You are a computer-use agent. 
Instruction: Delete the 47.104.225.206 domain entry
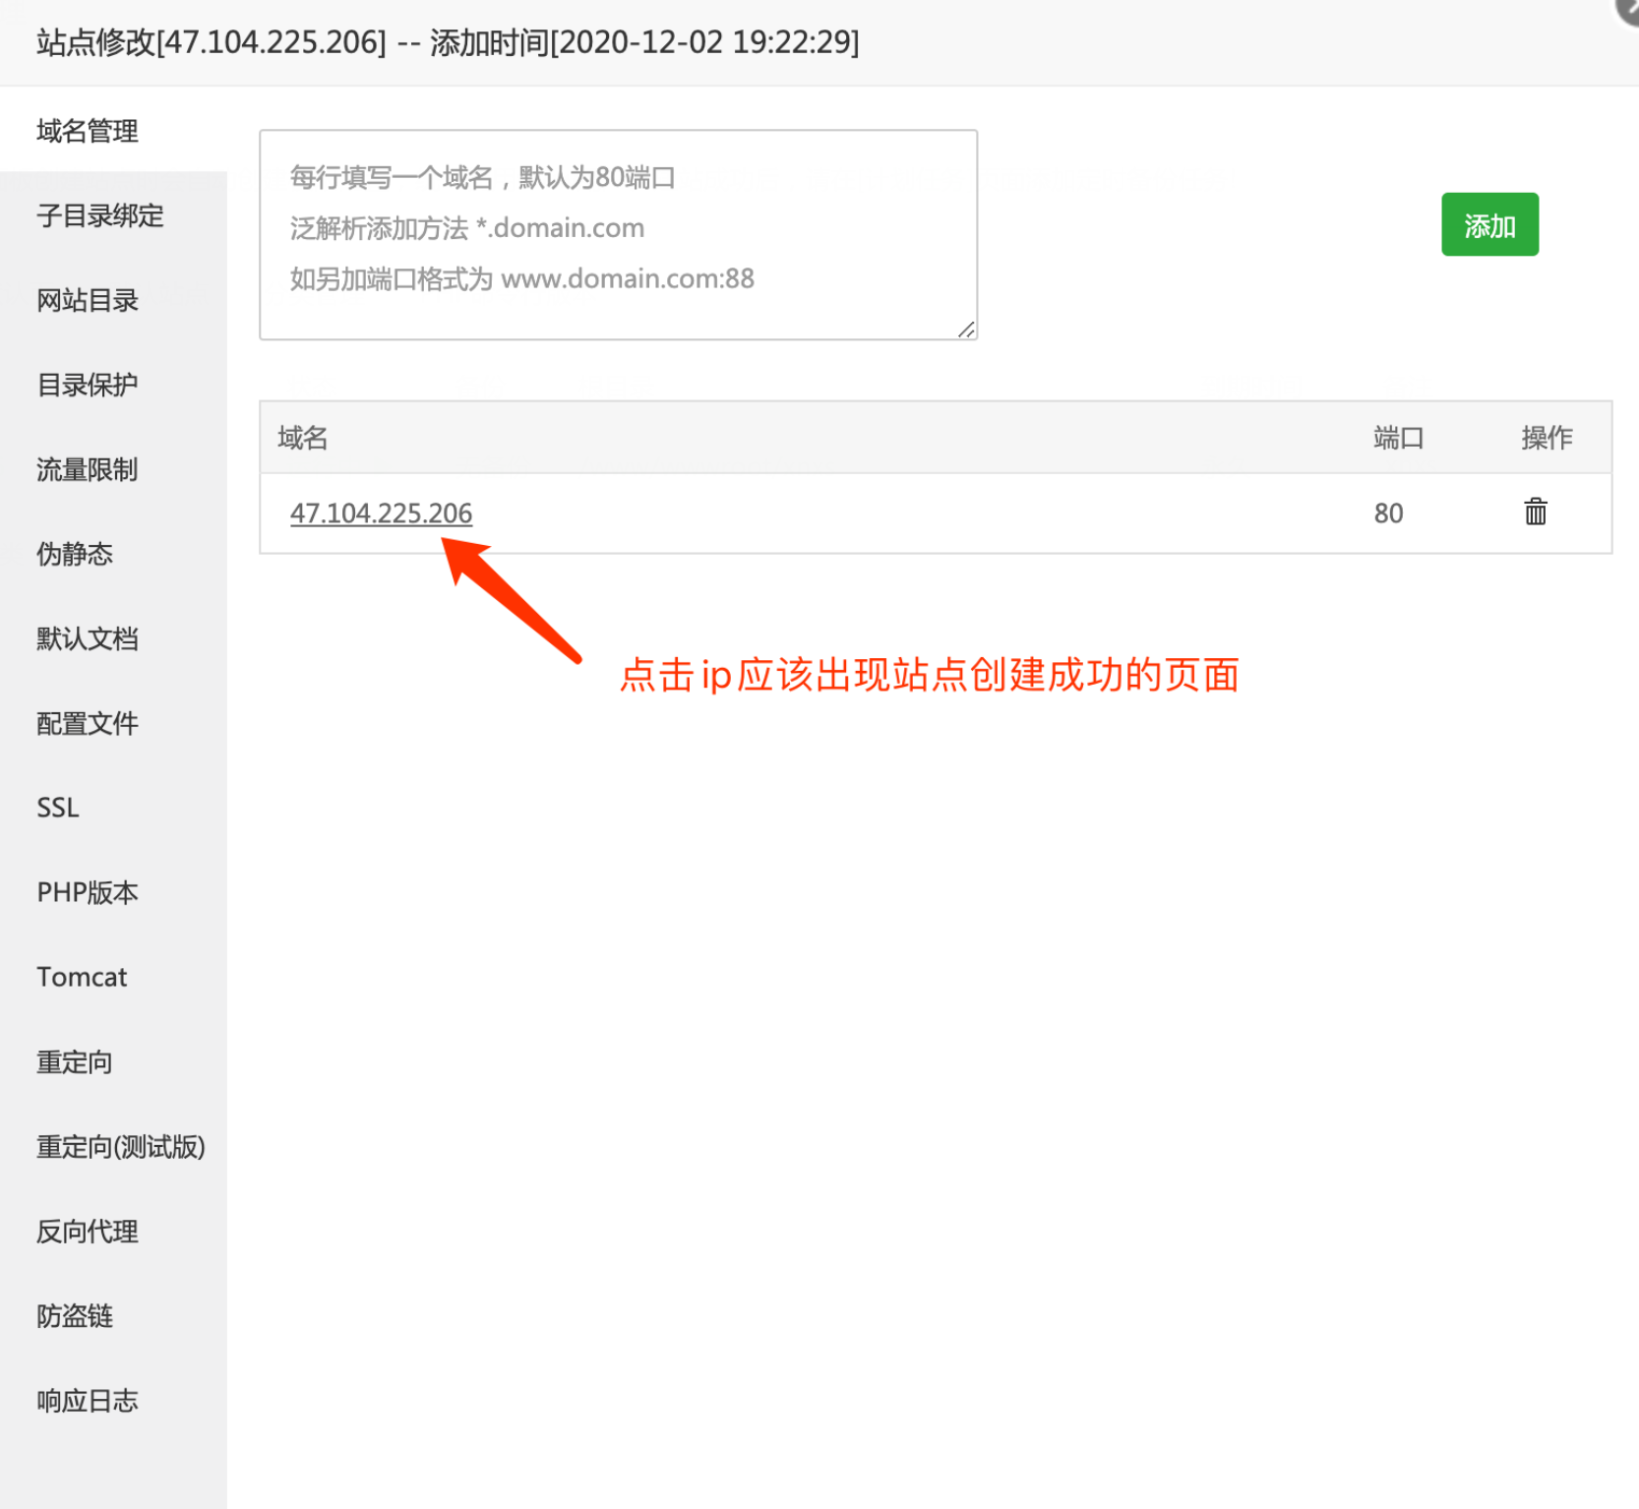1536,513
